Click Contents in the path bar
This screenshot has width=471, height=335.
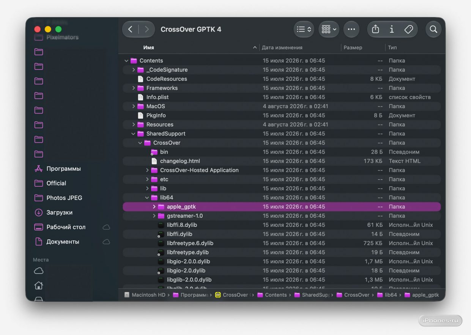click(272, 295)
